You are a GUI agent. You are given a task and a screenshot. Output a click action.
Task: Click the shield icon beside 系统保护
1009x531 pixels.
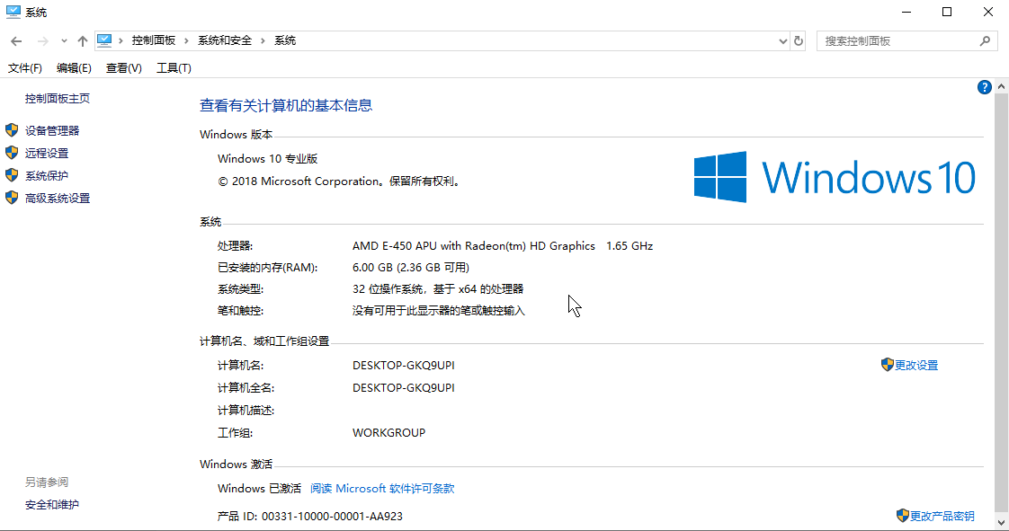[12, 175]
